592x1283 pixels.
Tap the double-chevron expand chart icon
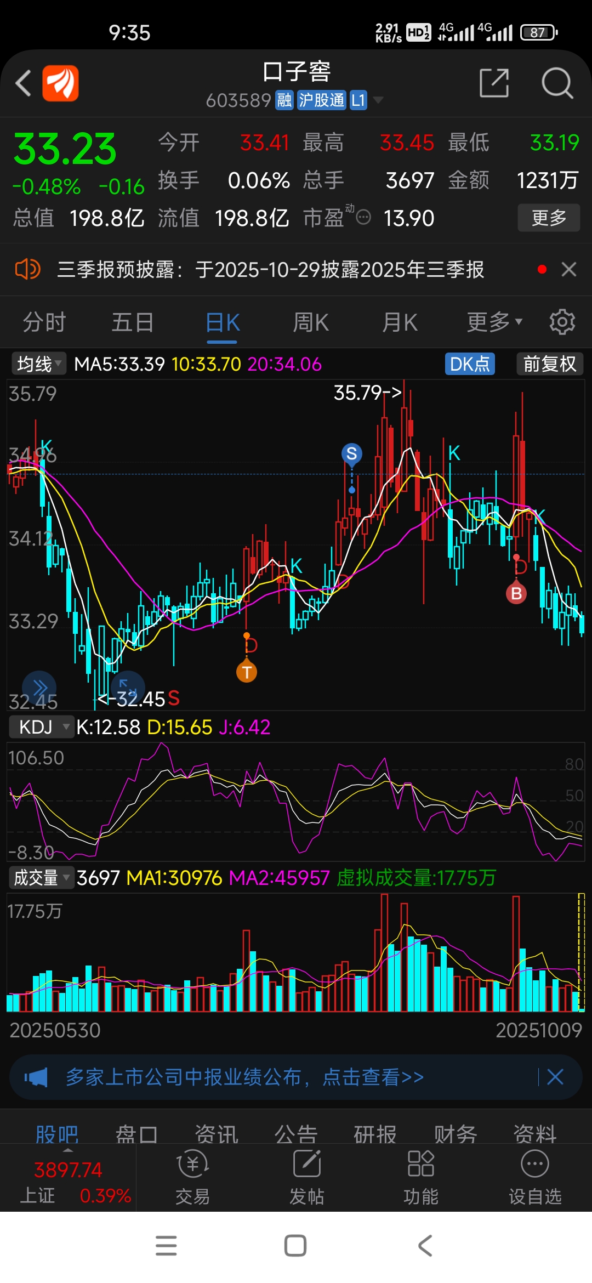pyautogui.click(x=39, y=688)
